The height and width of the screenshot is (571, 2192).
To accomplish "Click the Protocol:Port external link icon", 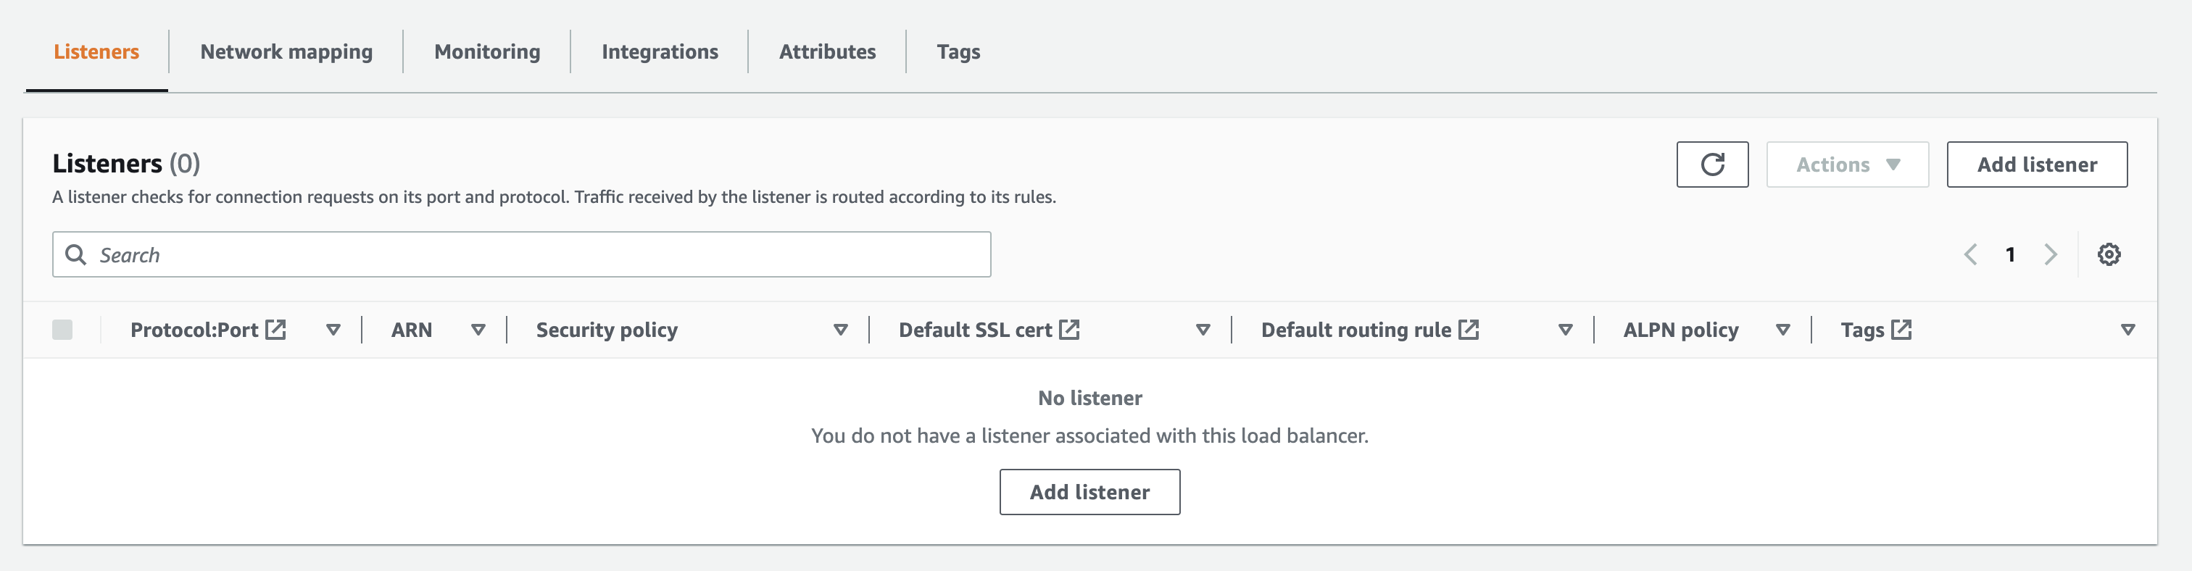I will click(275, 329).
